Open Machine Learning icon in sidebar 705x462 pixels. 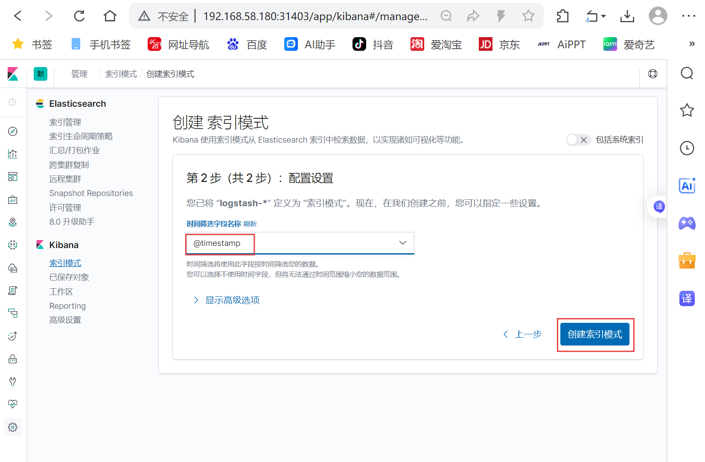[13, 245]
